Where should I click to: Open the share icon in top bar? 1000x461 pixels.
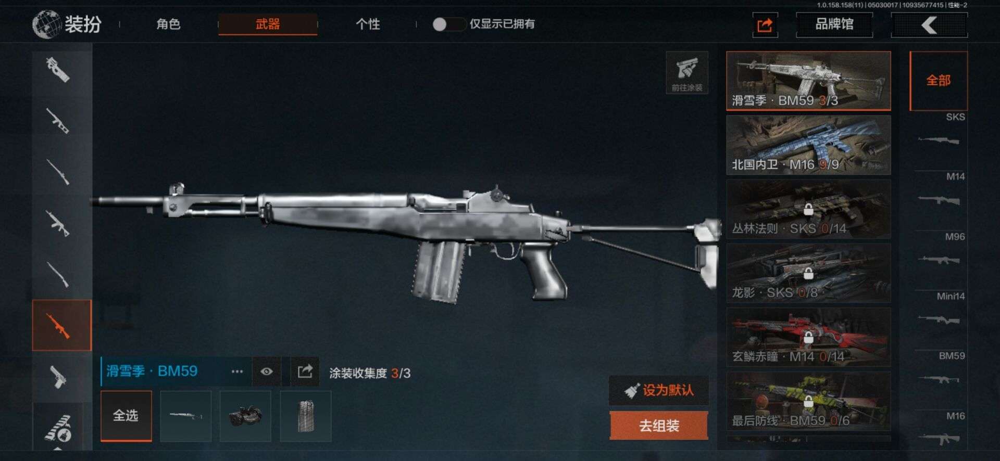(765, 24)
